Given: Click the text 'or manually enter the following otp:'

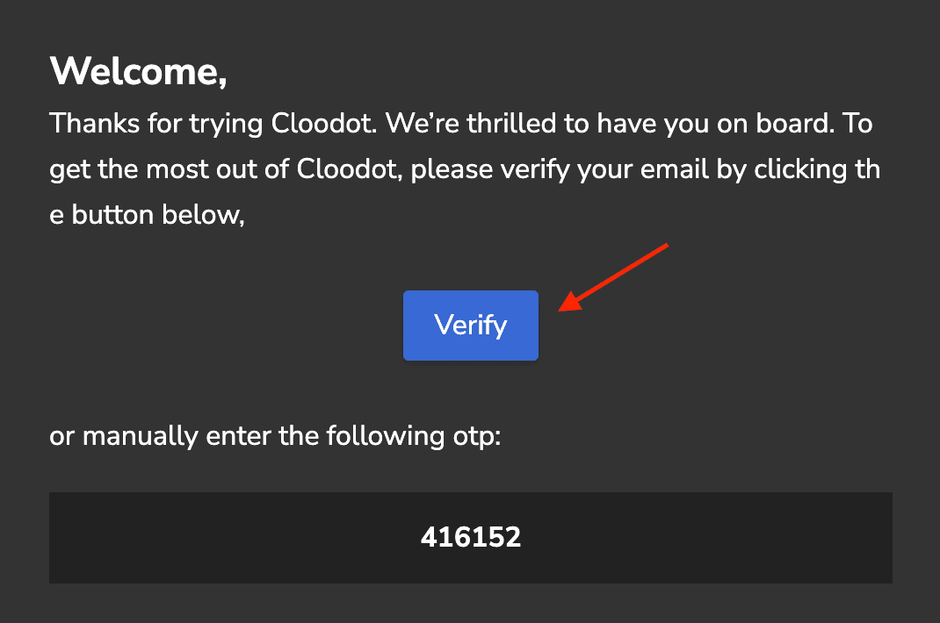Looking at the screenshot, I should point(274,435).
